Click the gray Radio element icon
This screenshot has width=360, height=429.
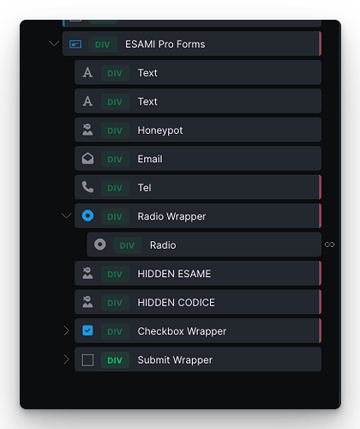[100, 245]
